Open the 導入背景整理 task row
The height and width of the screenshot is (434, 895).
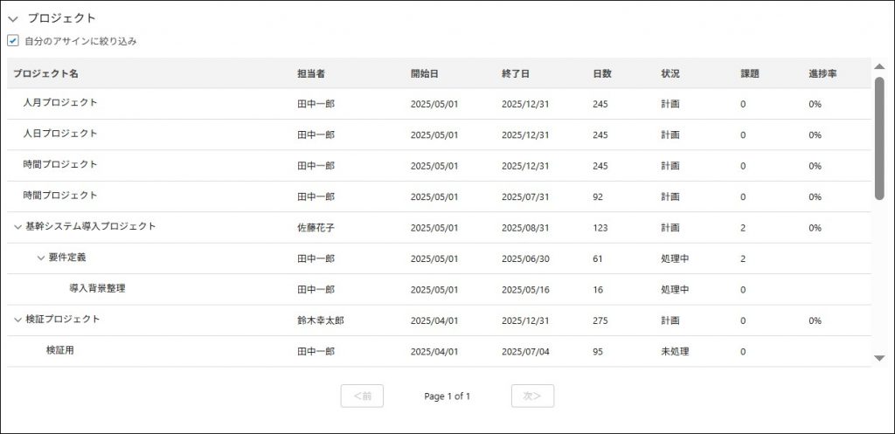(439, 289)
